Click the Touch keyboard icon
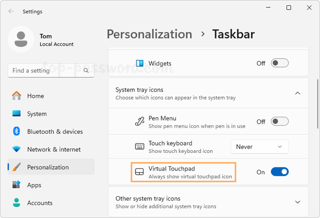The width and height of the screenshot is (320, 218). [x=140, y=147]
